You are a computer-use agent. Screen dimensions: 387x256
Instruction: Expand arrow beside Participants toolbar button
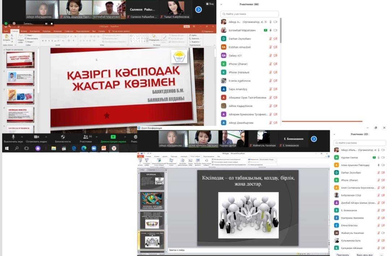click(96, 137)
